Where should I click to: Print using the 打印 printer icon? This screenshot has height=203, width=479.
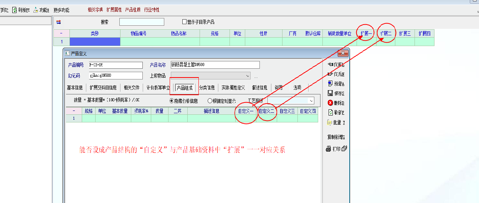click(x=329, y=149)
